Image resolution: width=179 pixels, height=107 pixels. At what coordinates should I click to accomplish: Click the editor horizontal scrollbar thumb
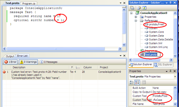click(56, 49)
